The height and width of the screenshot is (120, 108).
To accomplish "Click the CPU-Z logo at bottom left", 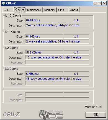I will point(11,114).
